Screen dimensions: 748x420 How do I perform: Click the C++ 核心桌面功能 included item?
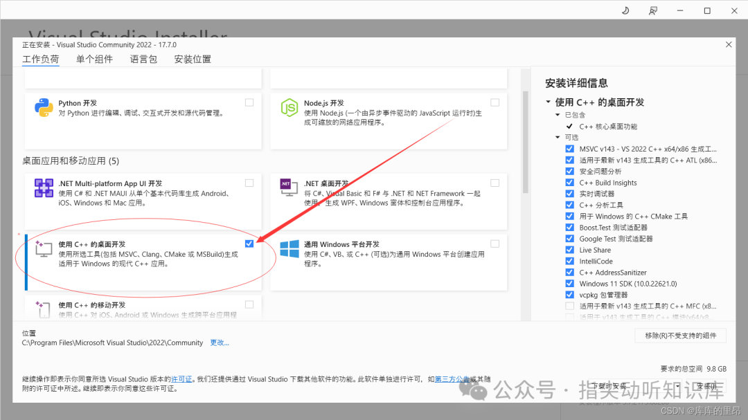pos(608,127)
